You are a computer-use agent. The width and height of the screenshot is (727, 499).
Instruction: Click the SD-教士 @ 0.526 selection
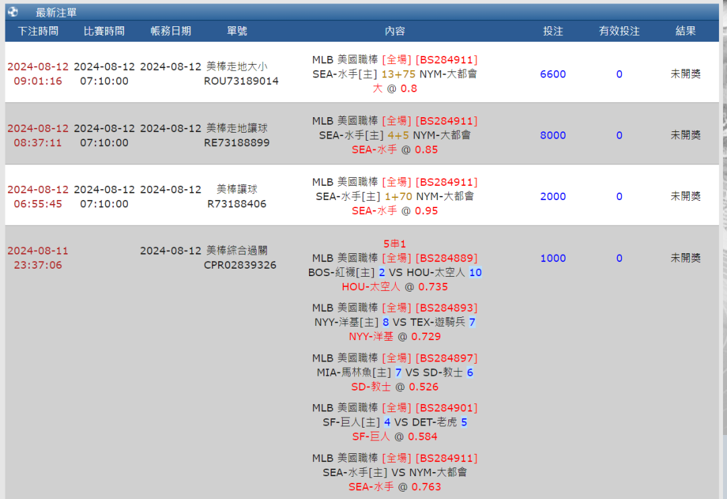pos(394,387)
